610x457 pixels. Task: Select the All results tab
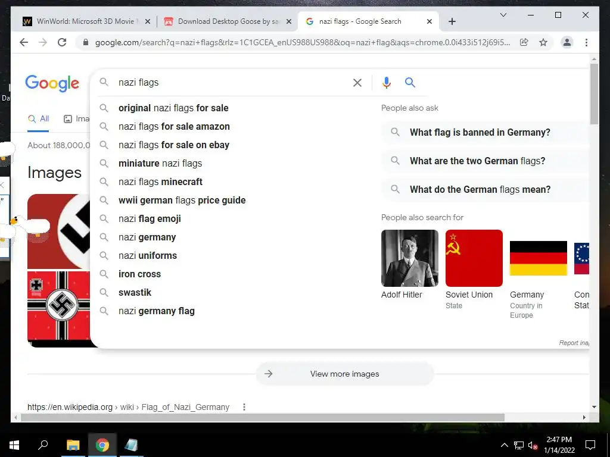(x=38, y=119)
